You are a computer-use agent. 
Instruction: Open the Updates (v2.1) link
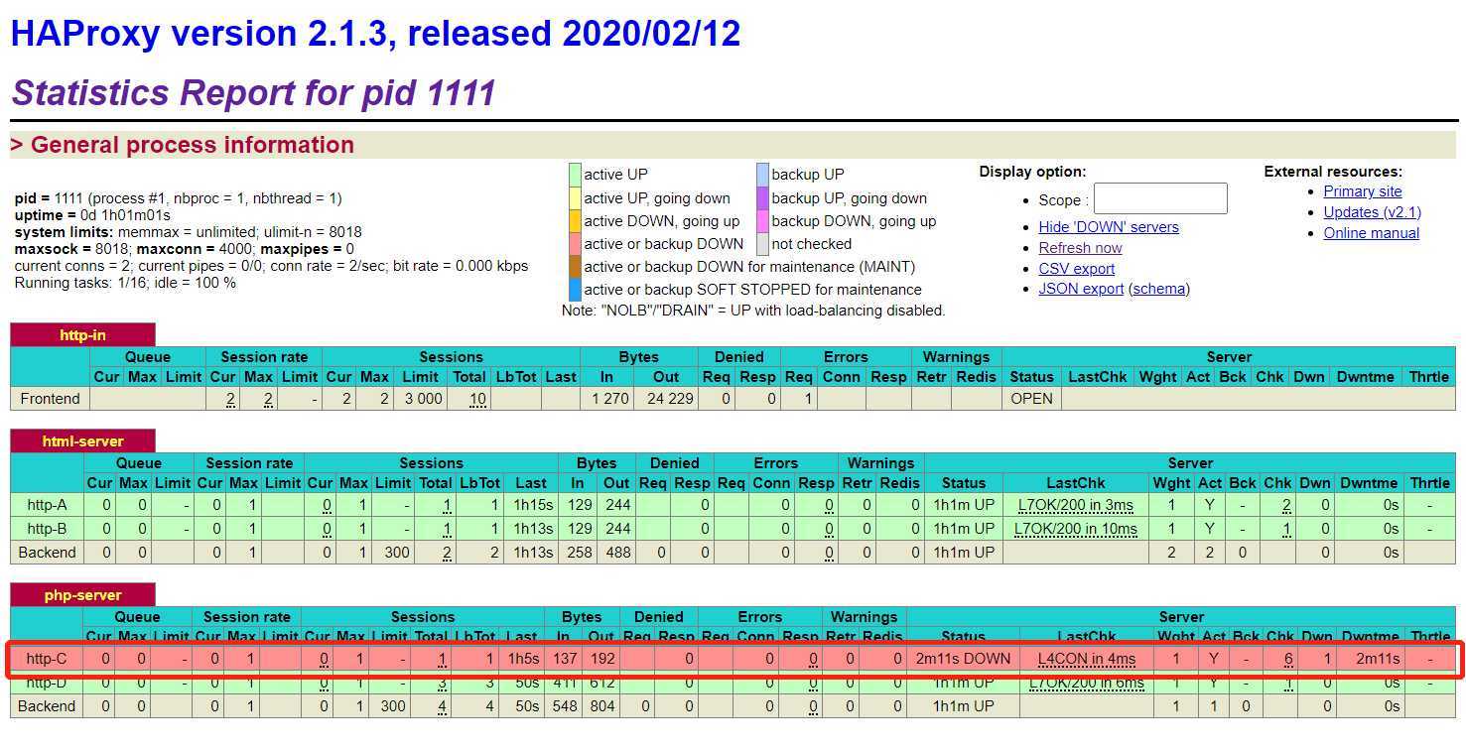click(x=1372, y=212)
